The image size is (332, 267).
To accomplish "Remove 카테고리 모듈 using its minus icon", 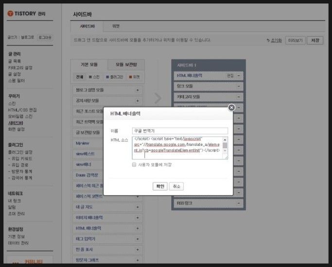I will [239, 97].
